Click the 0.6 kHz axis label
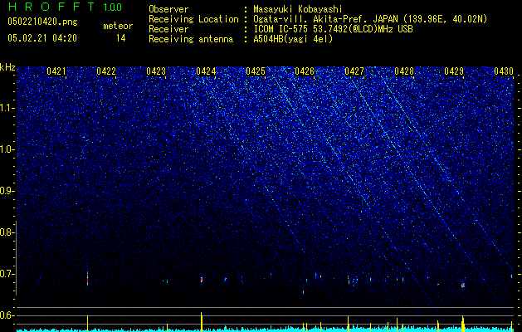Viewport: 522px width, 332px height. [x=7, y=315]
